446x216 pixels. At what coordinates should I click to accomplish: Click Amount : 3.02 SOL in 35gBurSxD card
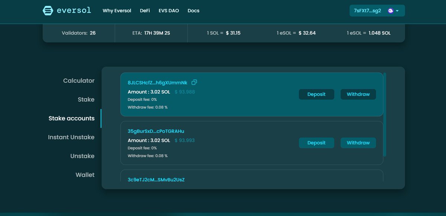149,140
